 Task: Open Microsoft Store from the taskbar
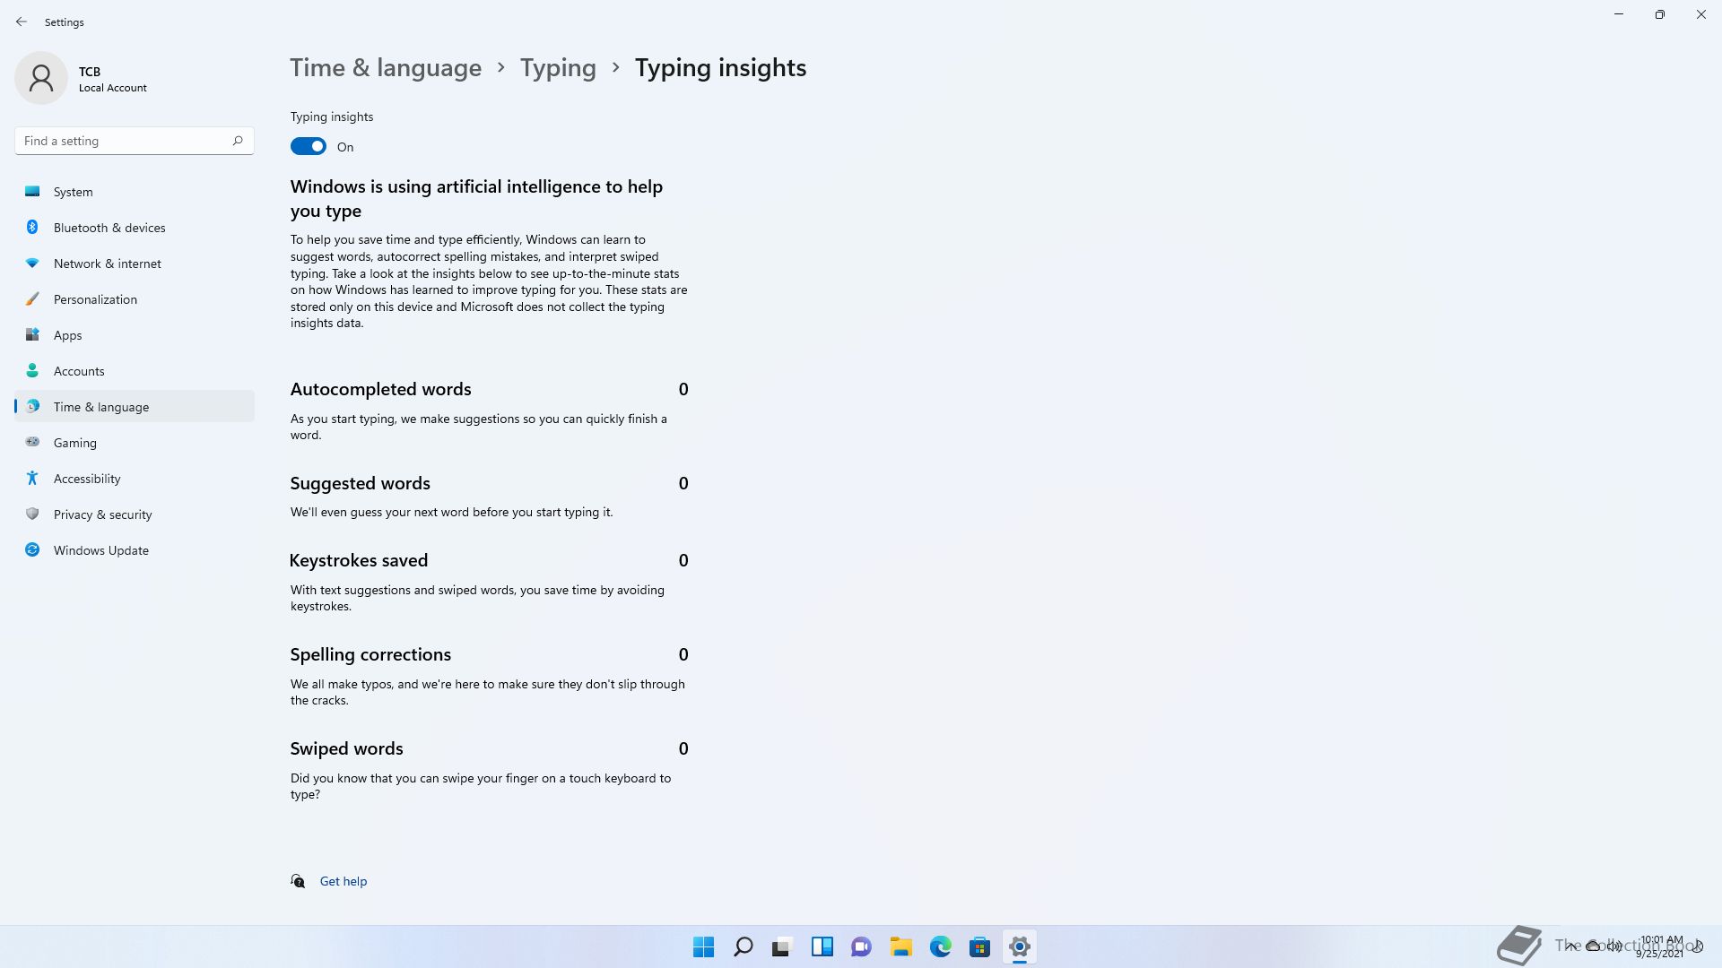click(980, 946)
